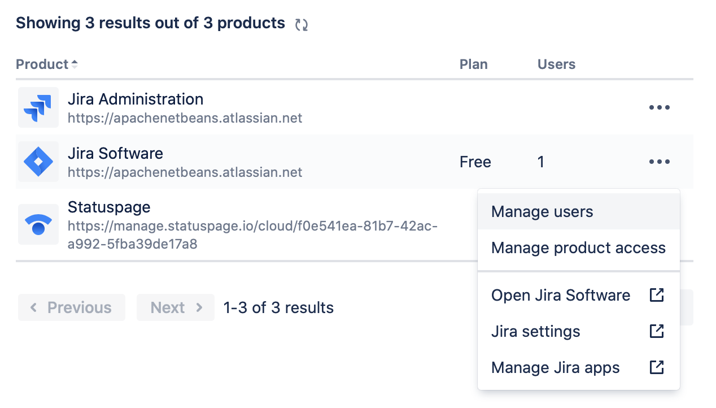Image resolution: width=716 pixels, height=408 pixels.
Task: Click the Statuspage product icon
Action: tap(38, 224)
